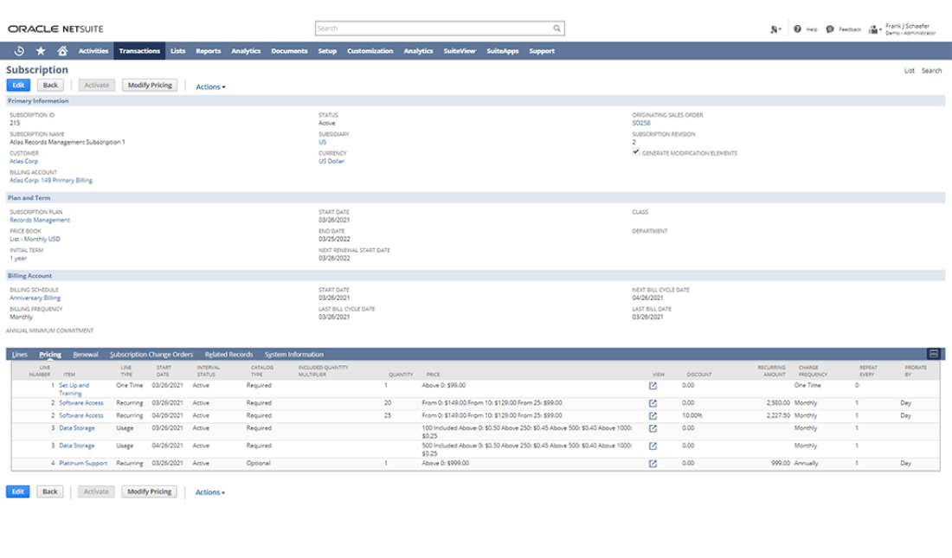Open Data Storage item starting 03/26/2021

pos(77,429)
